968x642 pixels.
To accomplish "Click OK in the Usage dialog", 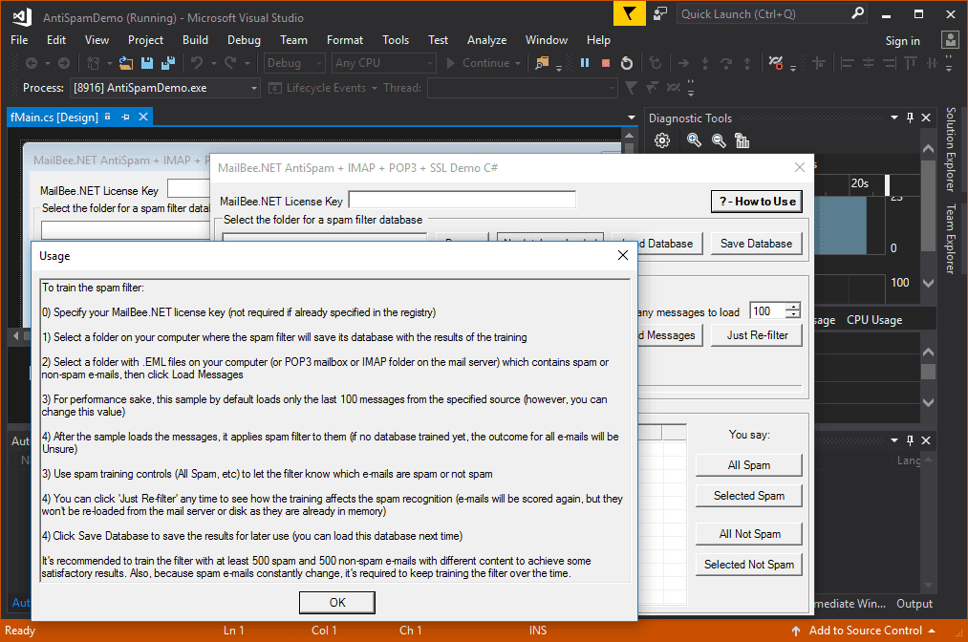I will [337, 603].
